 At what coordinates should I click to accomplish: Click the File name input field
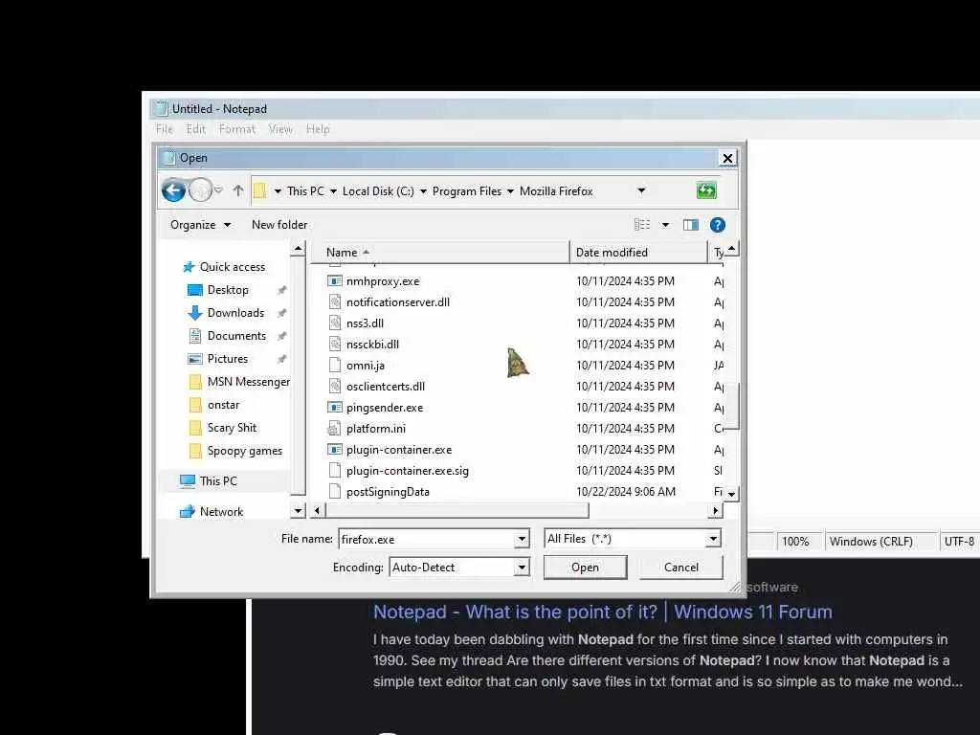428,539
